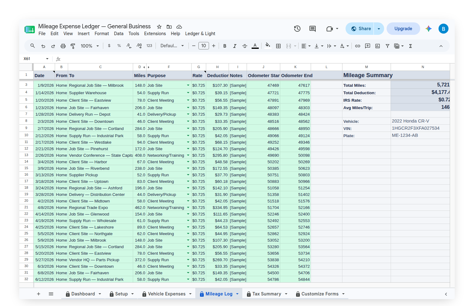Open the File menu
Viewport: 474px width, 306px height.
pyautogui.click(x=42, y=34)
